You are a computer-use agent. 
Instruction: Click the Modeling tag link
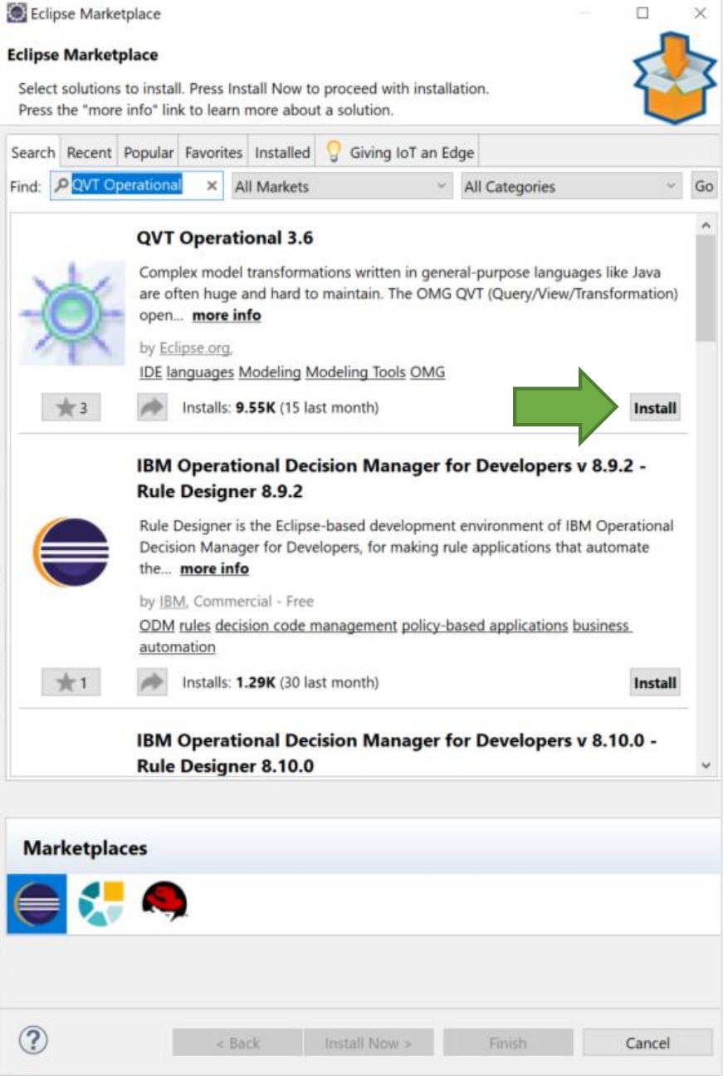click(270, 373)
